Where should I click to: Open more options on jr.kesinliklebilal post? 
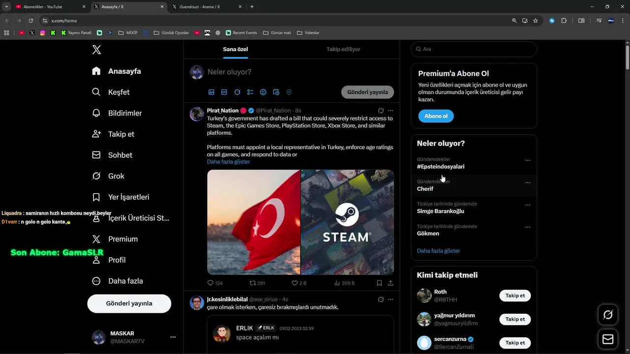(x=390, y=299)
